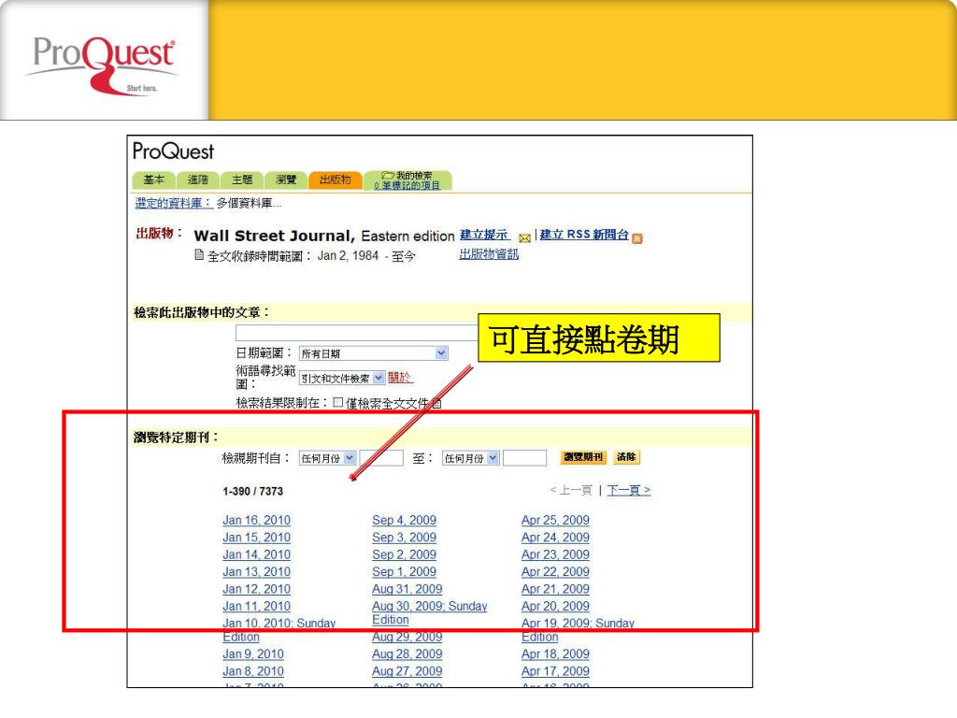Open the Aug 31, 2009 issue
Viewport: 957px width, 718px height.
(x=407, y=589)
